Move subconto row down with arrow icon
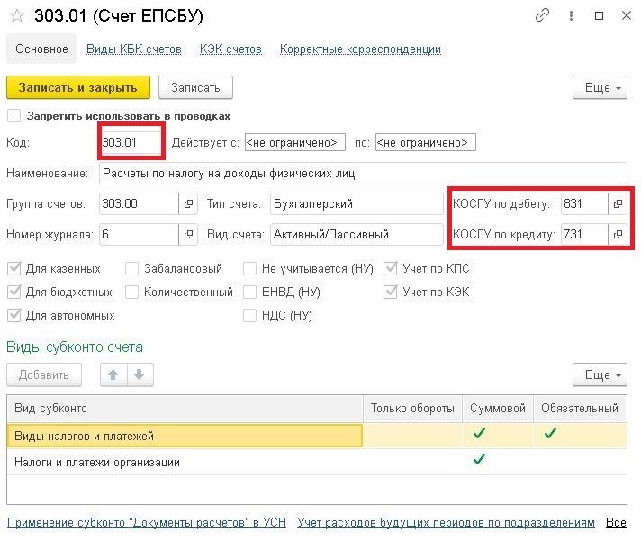Image resolution: width=641 pixels, height=540 pixels. (x=140, y=374)
